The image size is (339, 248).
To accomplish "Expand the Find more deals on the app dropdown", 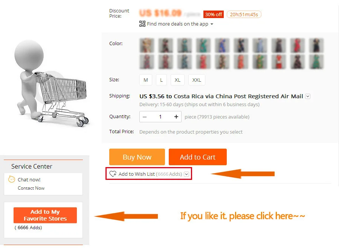I will pyautogui.click(x=212, y=24).
